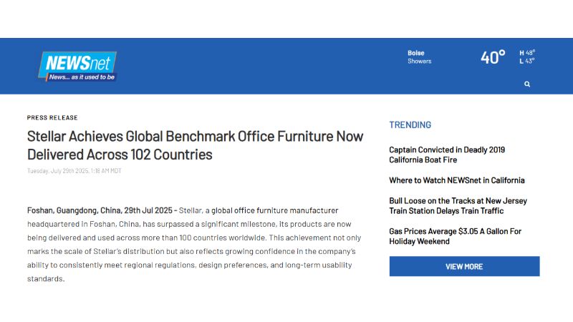
Task: Click the article paragraph's last line
Action: coord(46,278)
